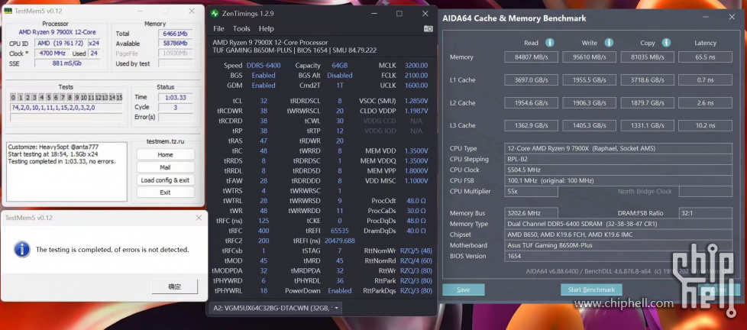Click the CLDO VDDP value 1.1987V
The image size is (747, 330).
point(416,111)
